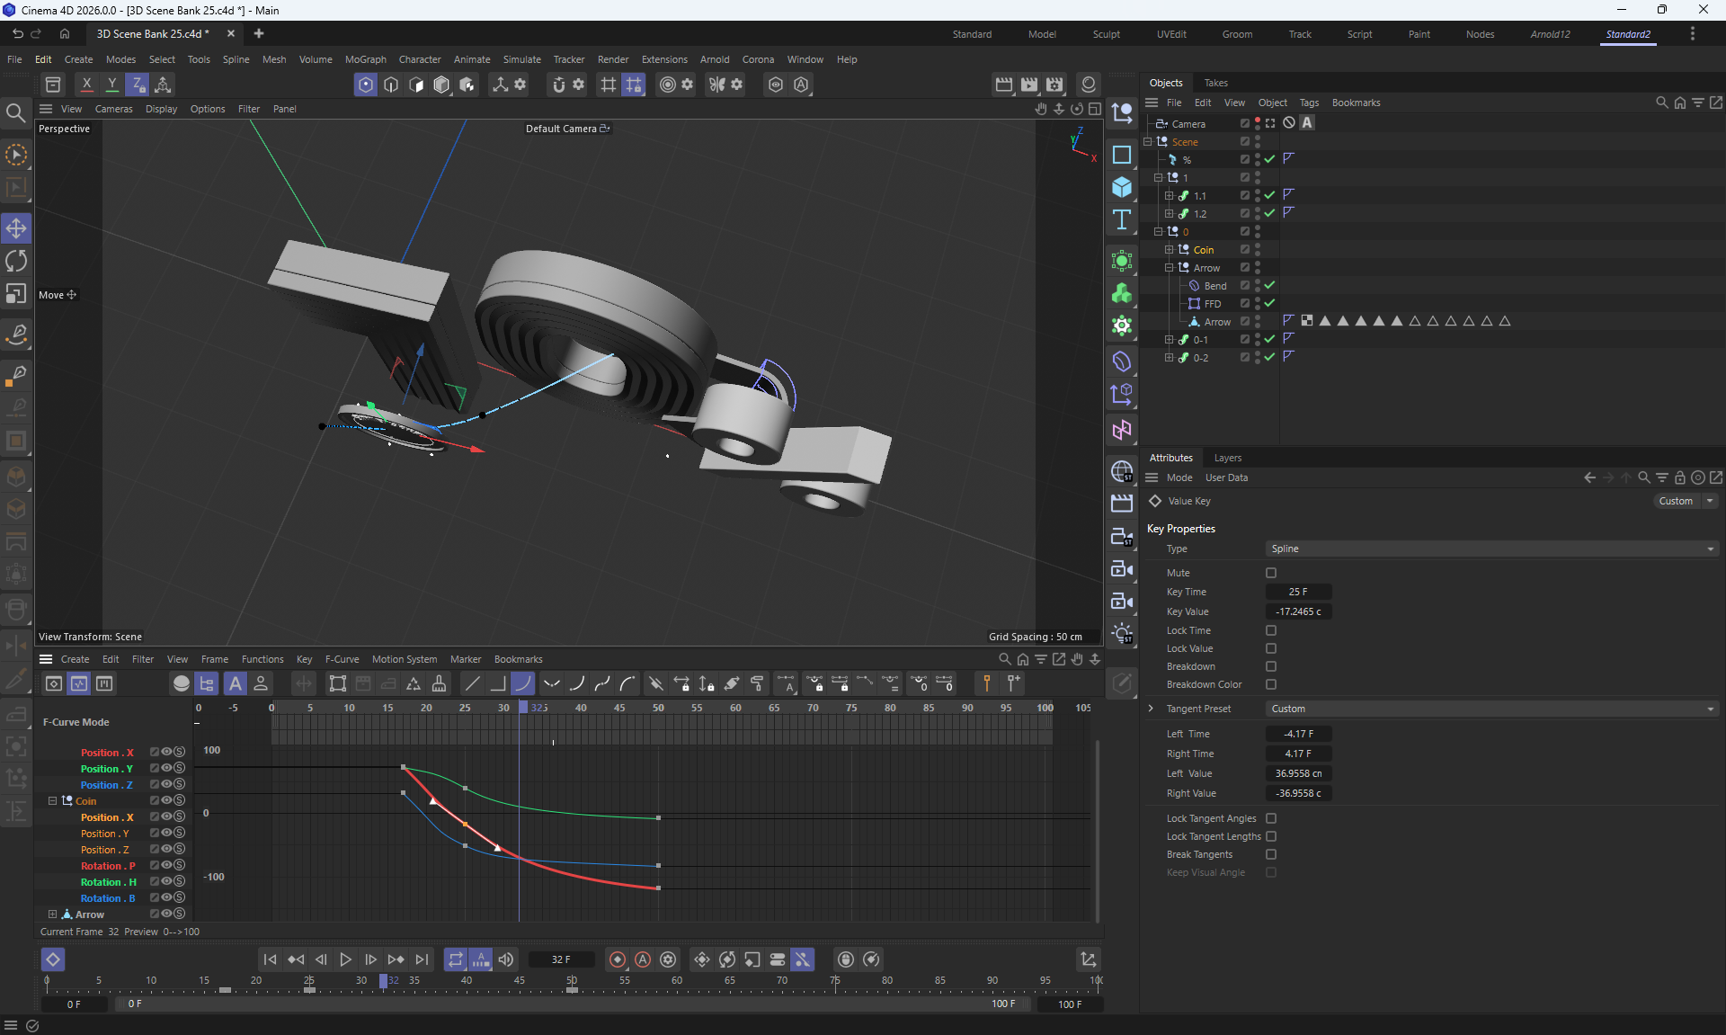Click the Play Forwards button

point(345,959)
